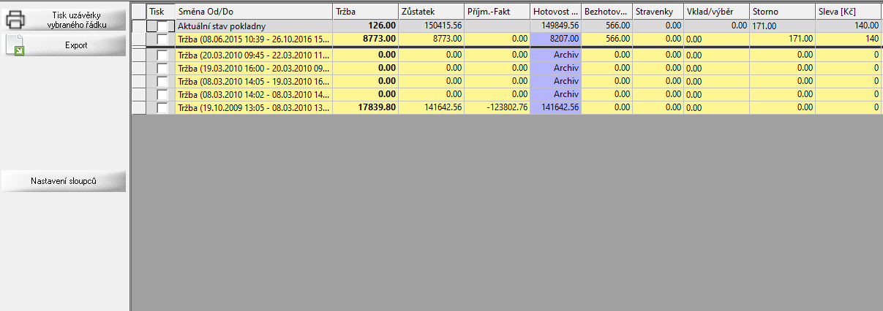Tick the Tisk checkbox for Aktuální stav pokladny
The width and height of the screenshot is (883, 311).
tap(162, 26)
